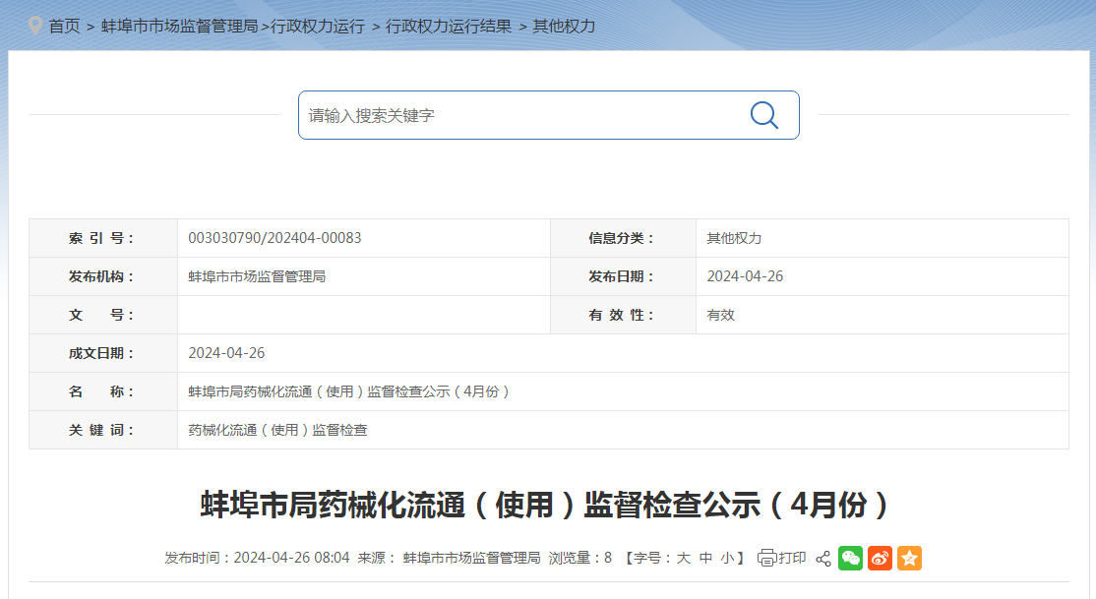Share via red Weibo icon

point(880,558)
